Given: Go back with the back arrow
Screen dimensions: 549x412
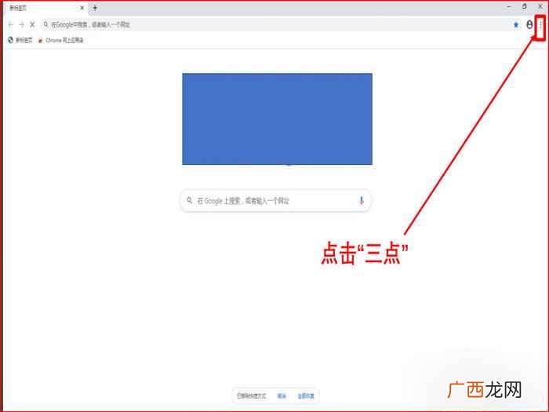Looking at the screenshot, I should pos(10,24).
